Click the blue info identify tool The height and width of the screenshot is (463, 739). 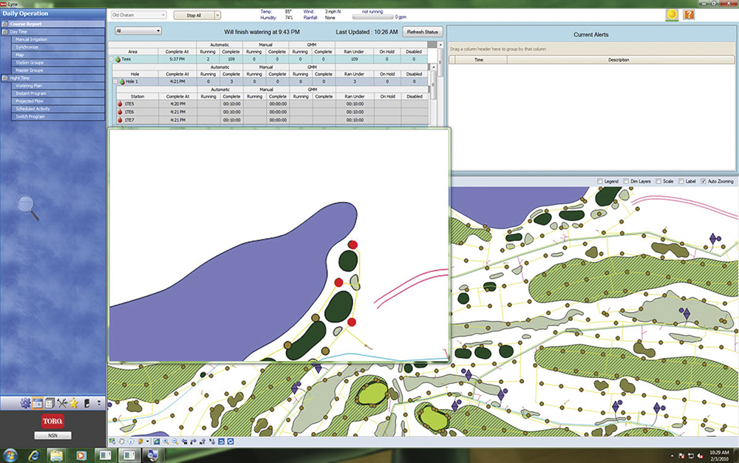point(130,442)
